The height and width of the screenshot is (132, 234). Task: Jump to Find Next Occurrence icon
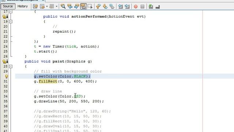[76, 6]
